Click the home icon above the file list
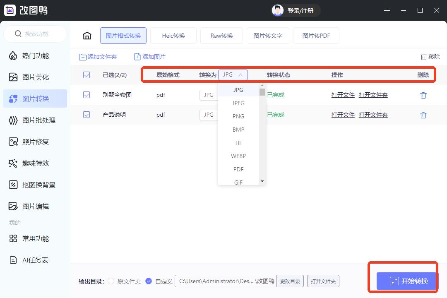The width and height of the screenshot is (447, 298). 87,36
